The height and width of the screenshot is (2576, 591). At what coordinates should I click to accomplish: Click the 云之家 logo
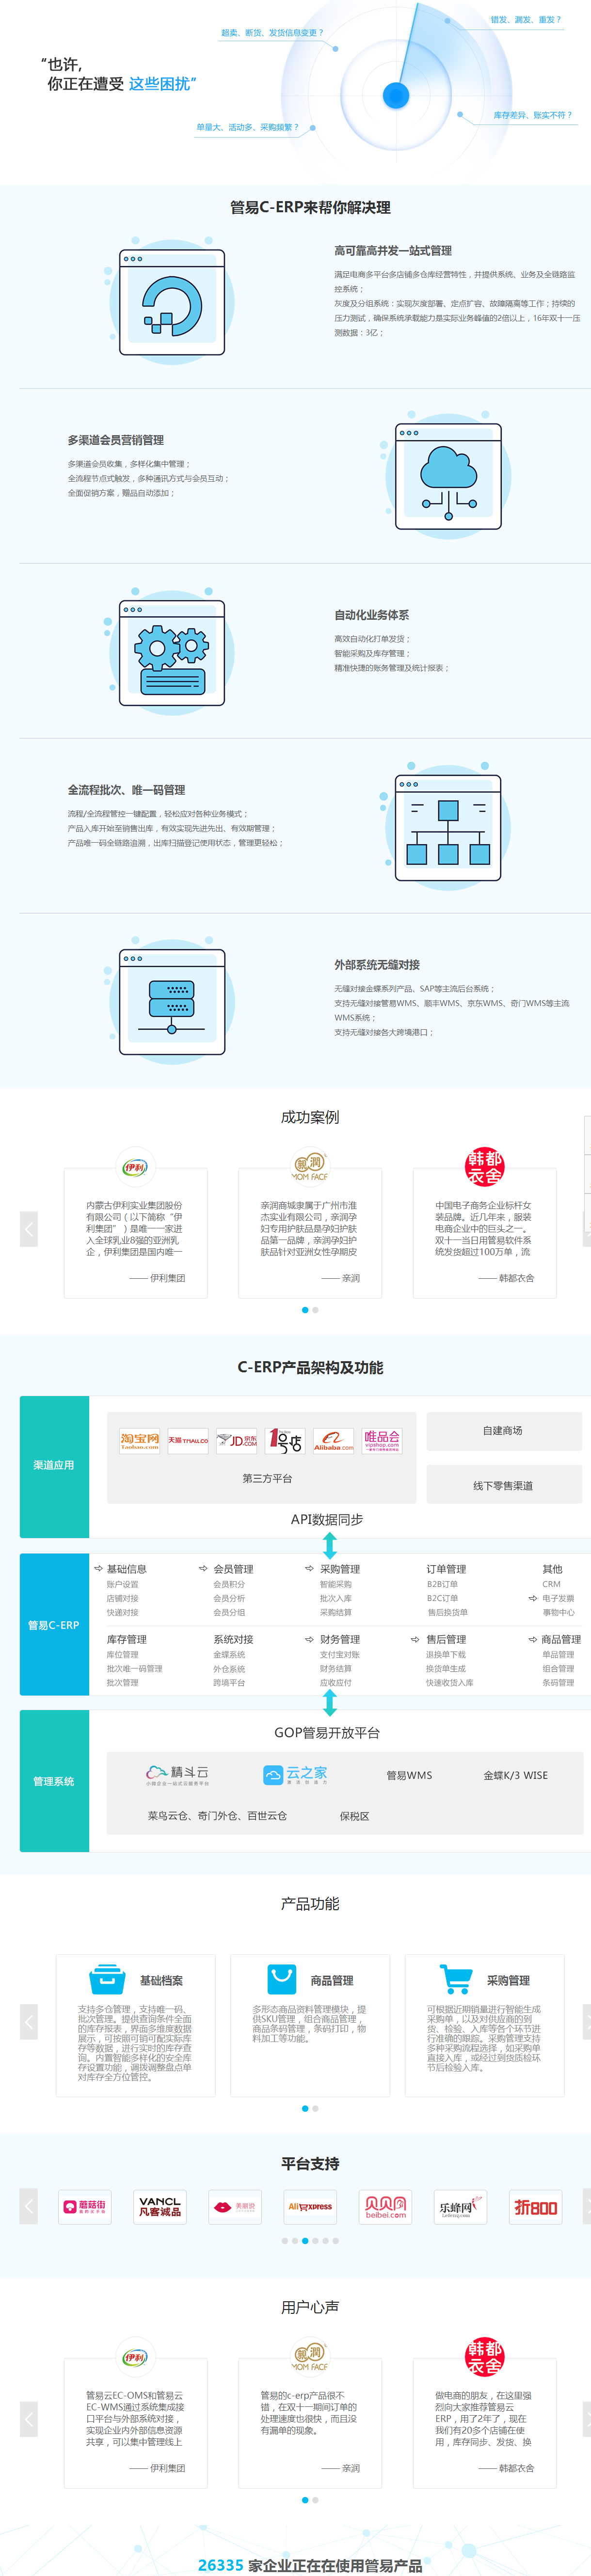(295, 1774)
